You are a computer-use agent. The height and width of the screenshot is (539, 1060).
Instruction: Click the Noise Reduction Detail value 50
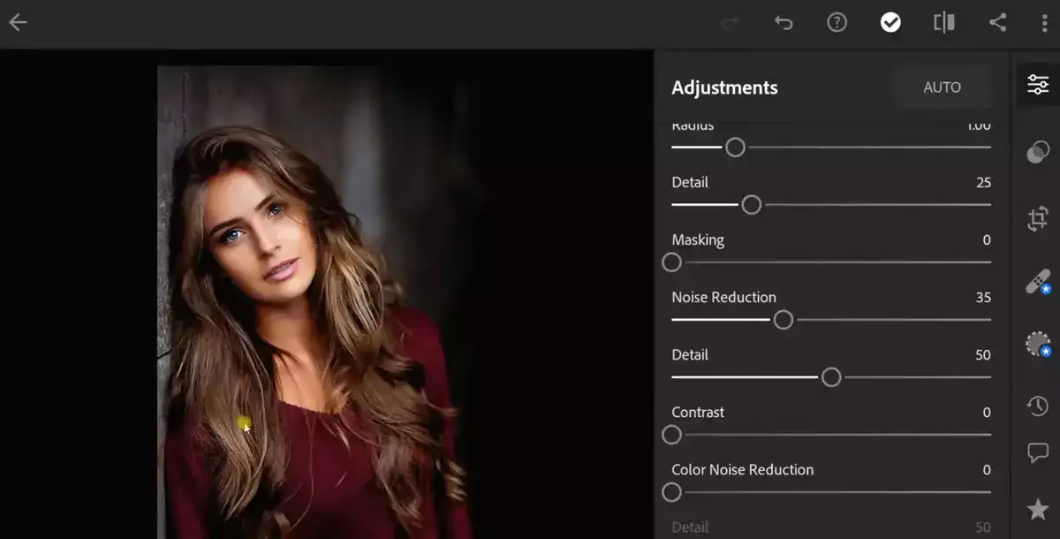[x=983, y=355]
